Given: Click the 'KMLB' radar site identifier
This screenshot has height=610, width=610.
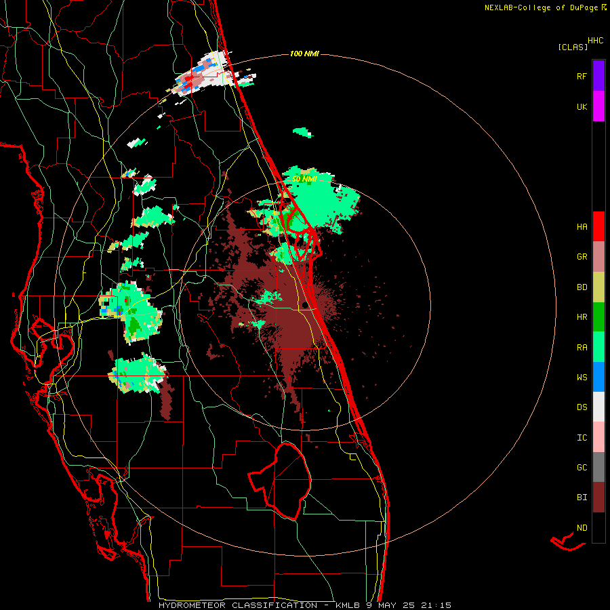Looking at the screenshot, I should 348,605.
